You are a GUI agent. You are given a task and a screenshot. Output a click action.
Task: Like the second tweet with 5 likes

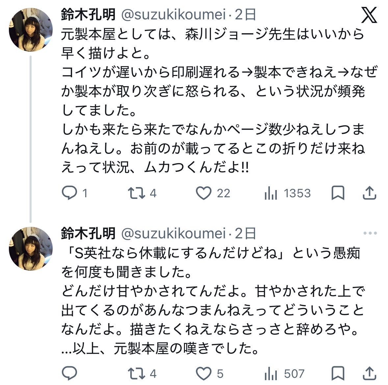(x=204, y=373)
